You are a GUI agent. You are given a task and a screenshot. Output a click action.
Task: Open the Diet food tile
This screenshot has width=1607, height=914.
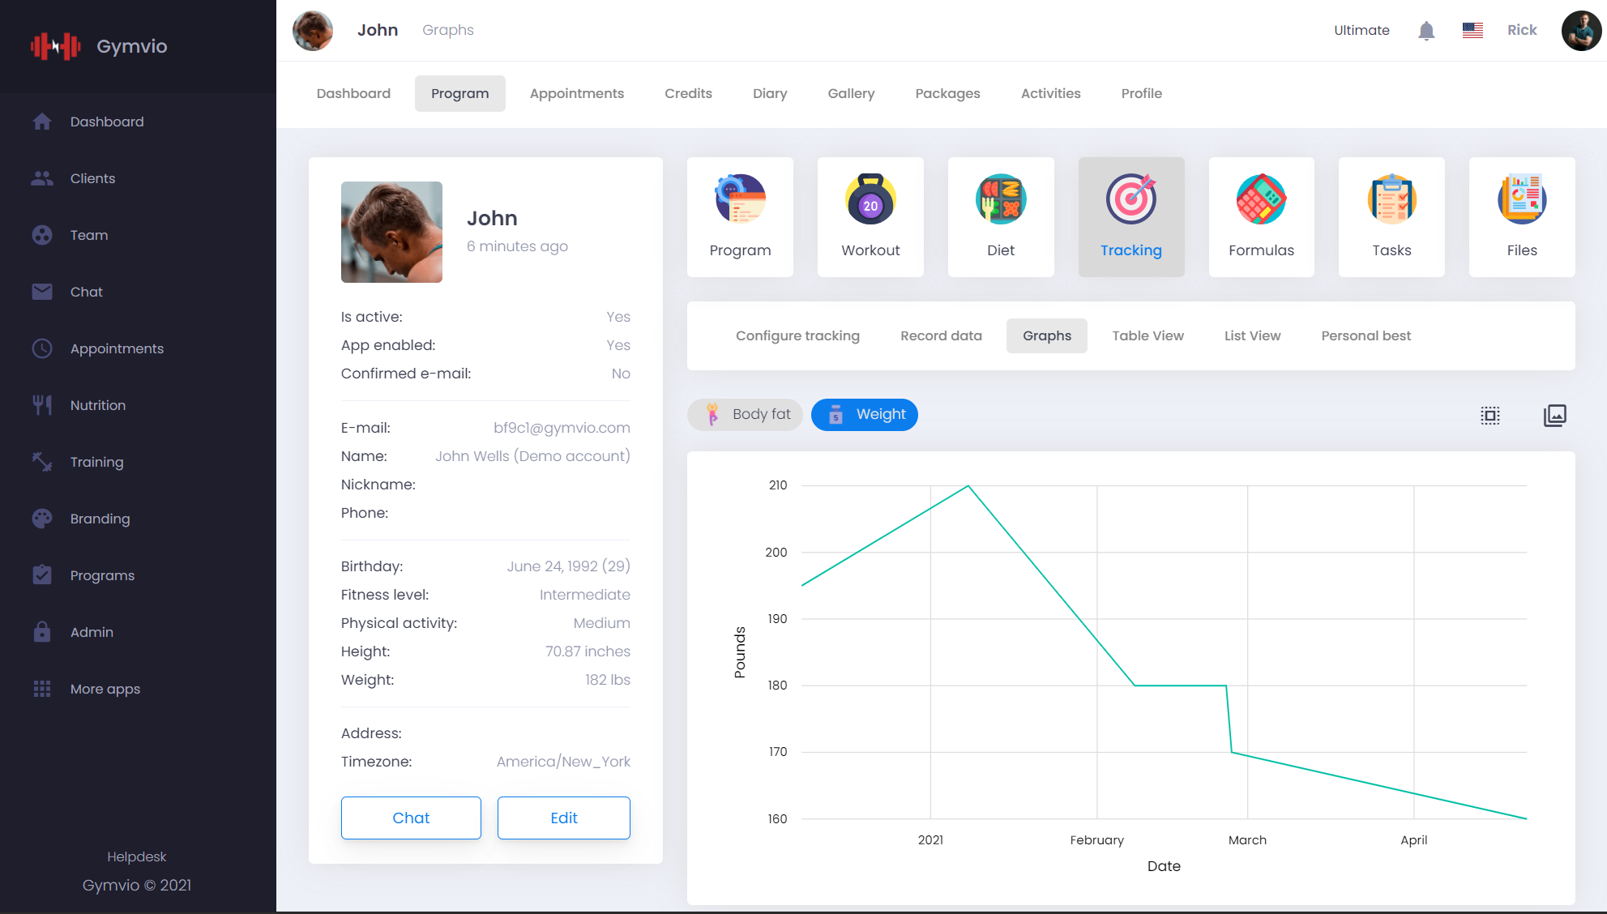(x=1000, y=216)
